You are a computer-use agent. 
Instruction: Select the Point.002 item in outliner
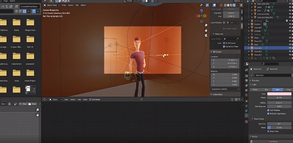click(258, 52)
